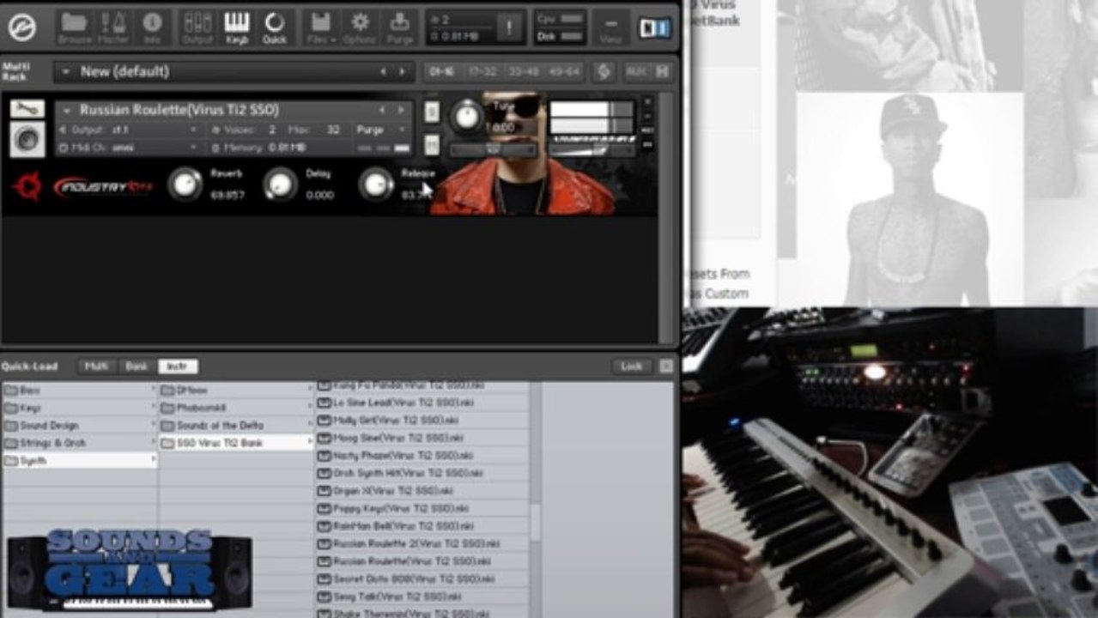1098x618 pixels.
Task: Hit the panic exclamation button
Action: (x=509, y=27)
